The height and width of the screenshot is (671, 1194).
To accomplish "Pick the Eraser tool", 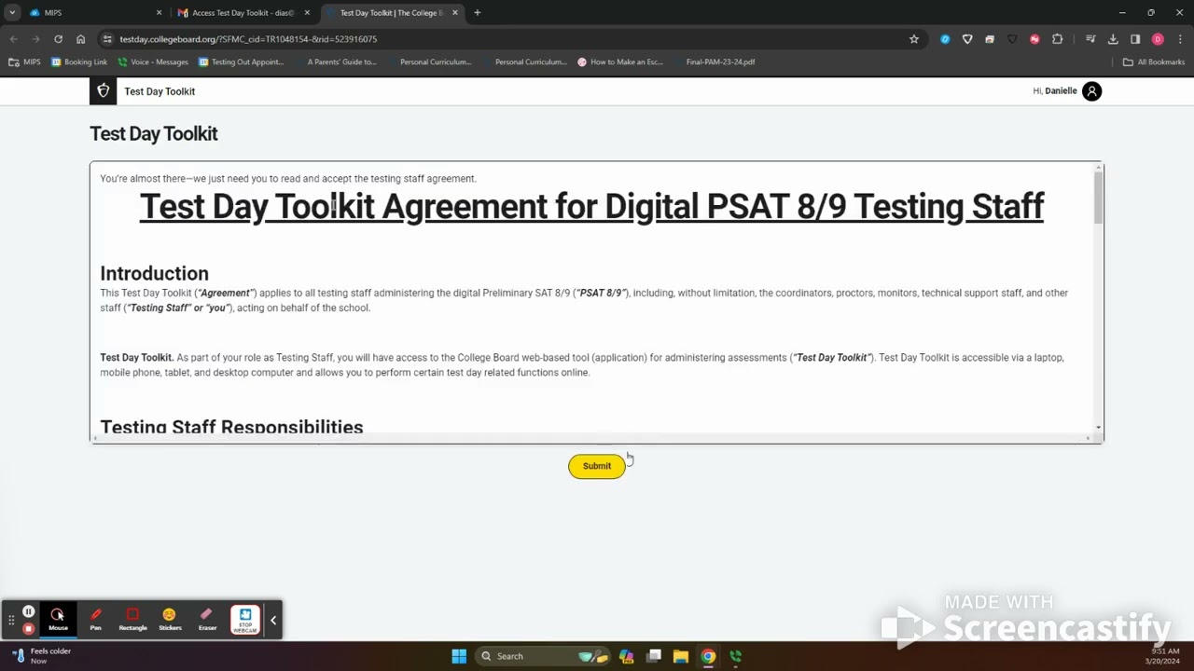I will 207,619.
